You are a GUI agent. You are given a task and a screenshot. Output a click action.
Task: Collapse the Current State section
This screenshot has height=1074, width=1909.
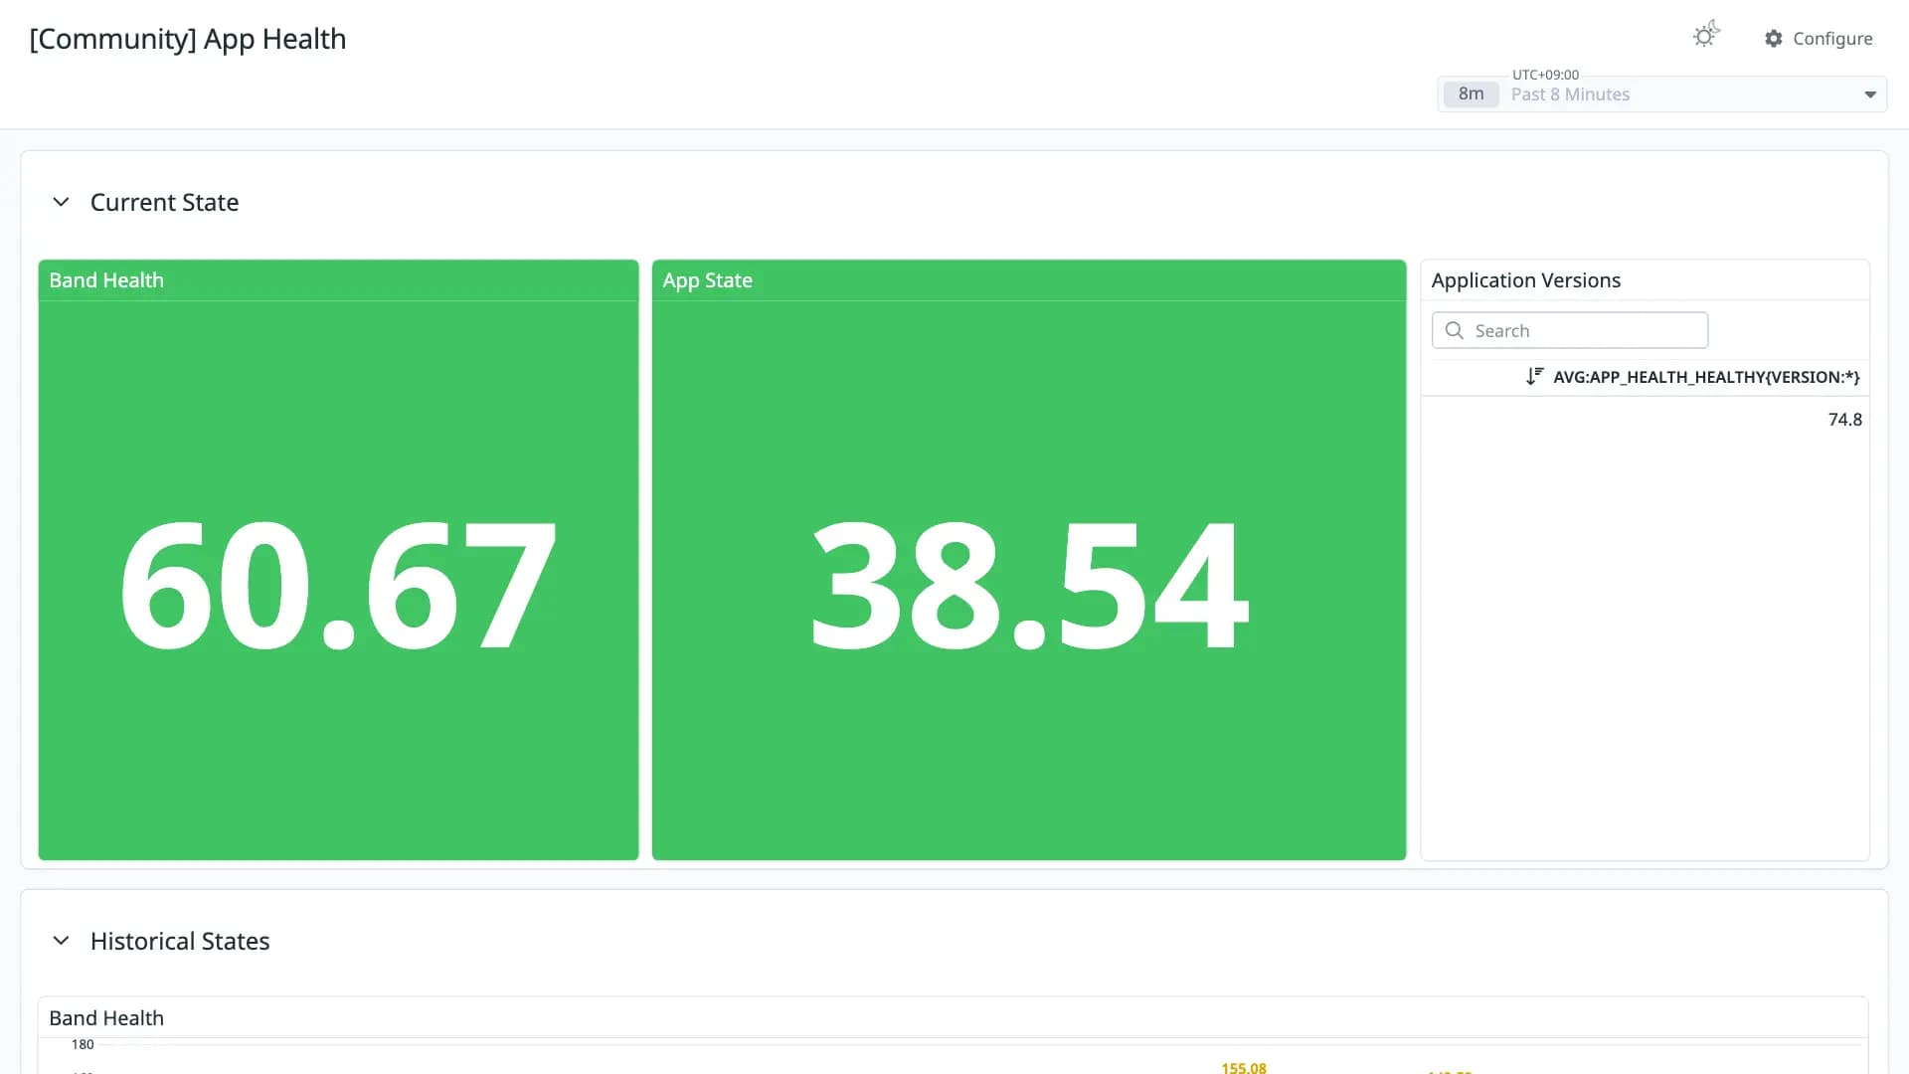(x=61, y=202)
